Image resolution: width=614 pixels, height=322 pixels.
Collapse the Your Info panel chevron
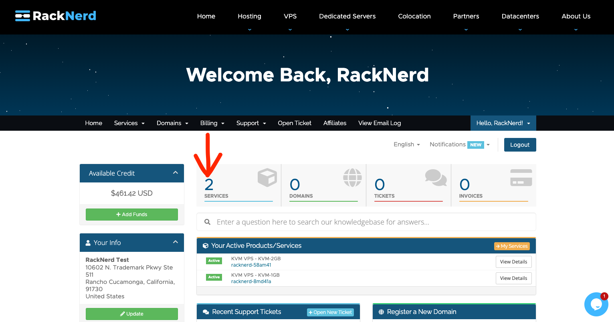[x=175, y=242]
